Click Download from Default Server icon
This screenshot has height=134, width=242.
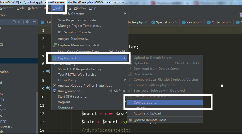click(130, 69)
